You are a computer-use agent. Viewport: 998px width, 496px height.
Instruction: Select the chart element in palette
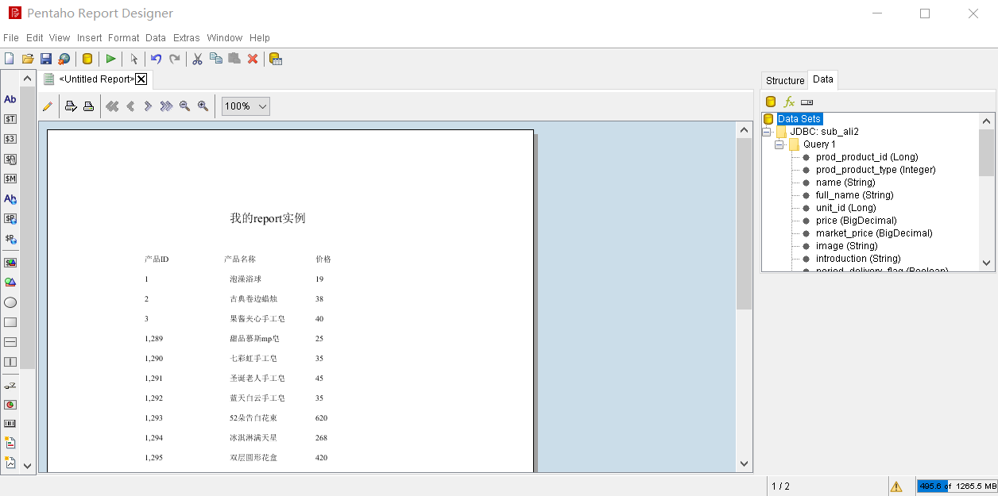tap(10, 404)
